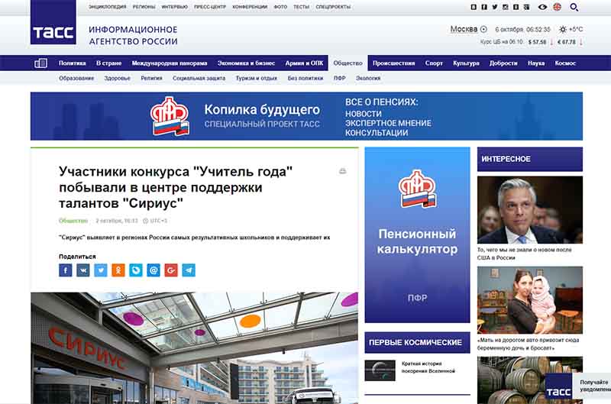The image size is (611, 404).
Task: Print the article using the printer icon
Action: (x=342, y=170)
